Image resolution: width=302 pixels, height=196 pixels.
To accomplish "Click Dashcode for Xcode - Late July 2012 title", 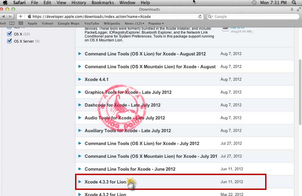I will click(x=122, y=105).
